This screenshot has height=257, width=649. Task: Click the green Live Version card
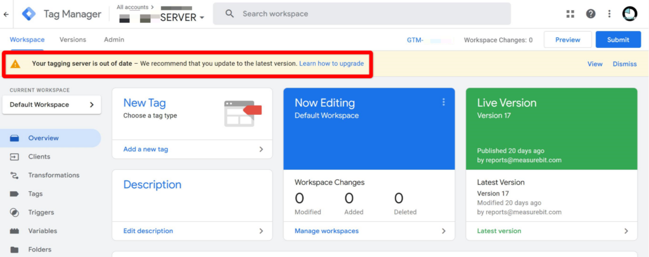551,129
